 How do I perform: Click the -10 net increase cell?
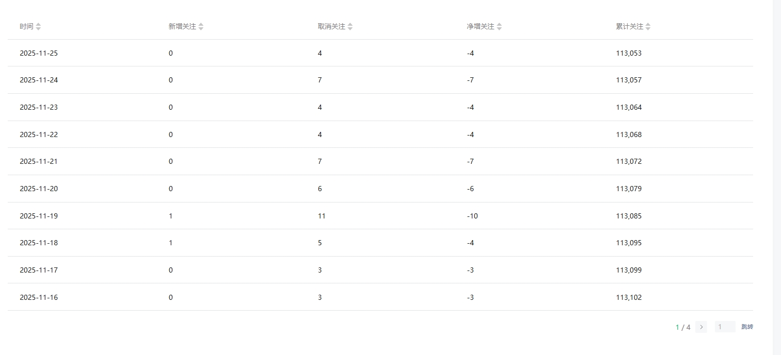point(472,216)
